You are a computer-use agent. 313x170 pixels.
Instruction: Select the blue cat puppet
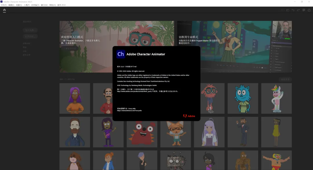243,98
